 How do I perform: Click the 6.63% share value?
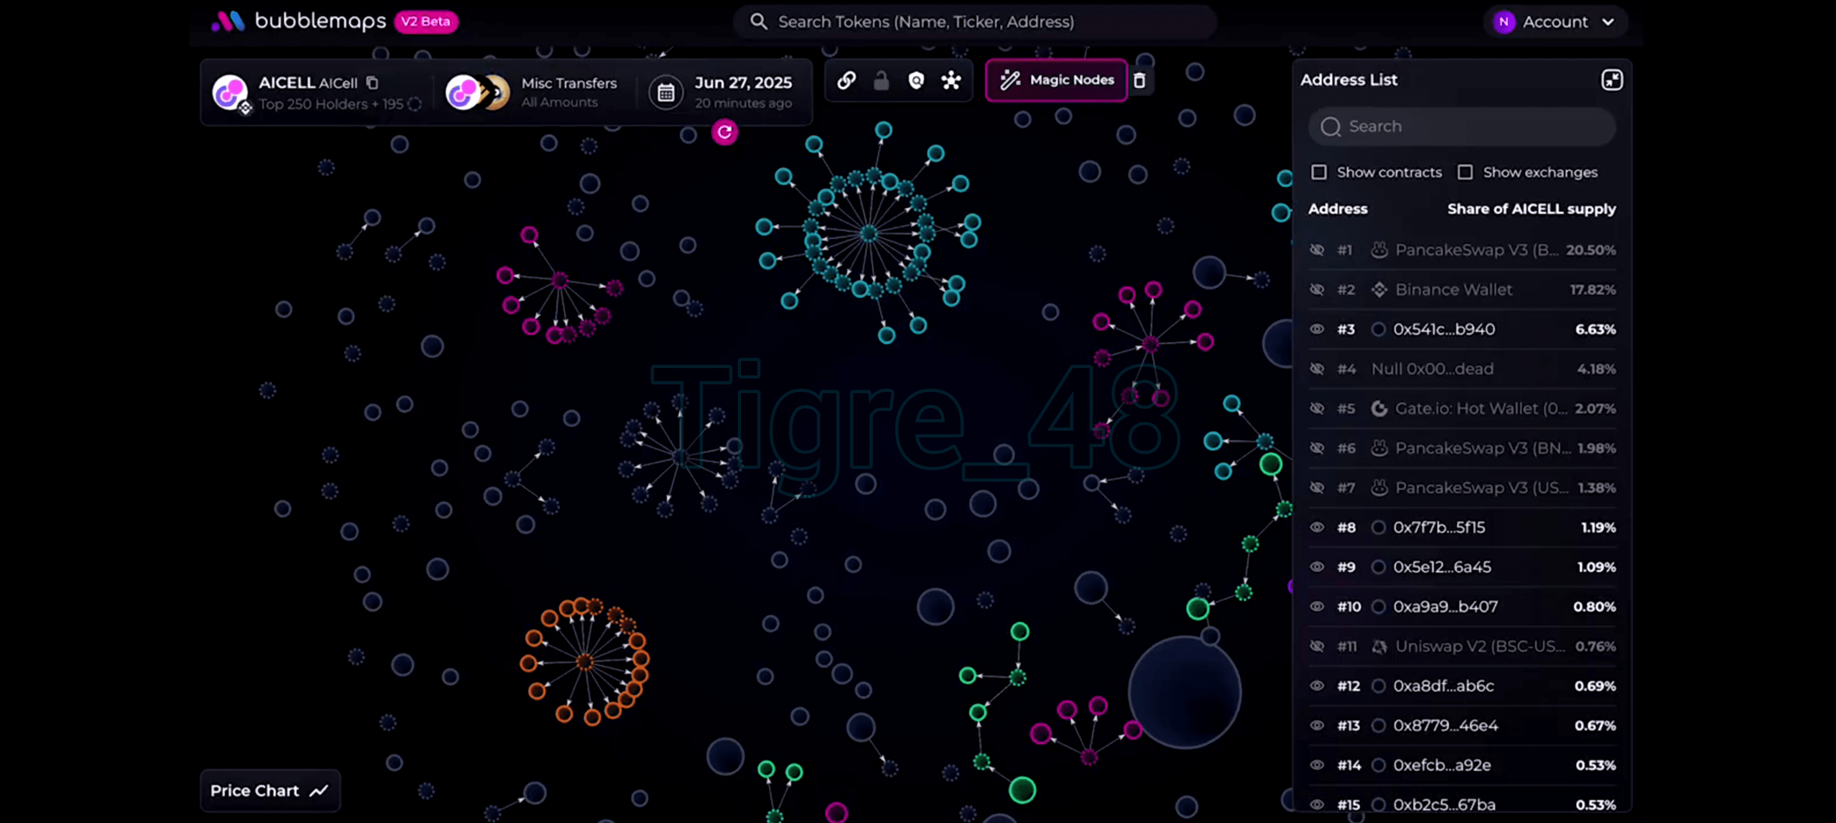pyautogui.click(x=1595, y=329)
